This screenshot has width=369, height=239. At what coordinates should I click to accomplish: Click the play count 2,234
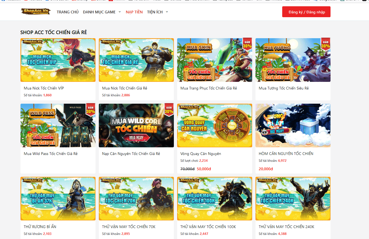[203, 161]
